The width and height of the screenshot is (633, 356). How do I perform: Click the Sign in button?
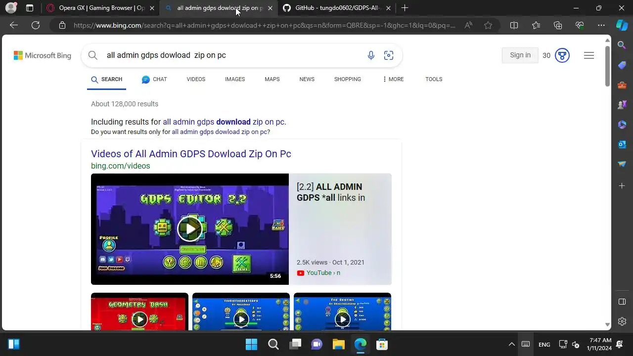(520, 55)
